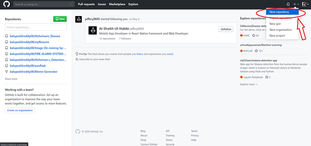This screenshot has height=146, width=311.
Task: Open the Shop footer link
Action: (143, 140)
